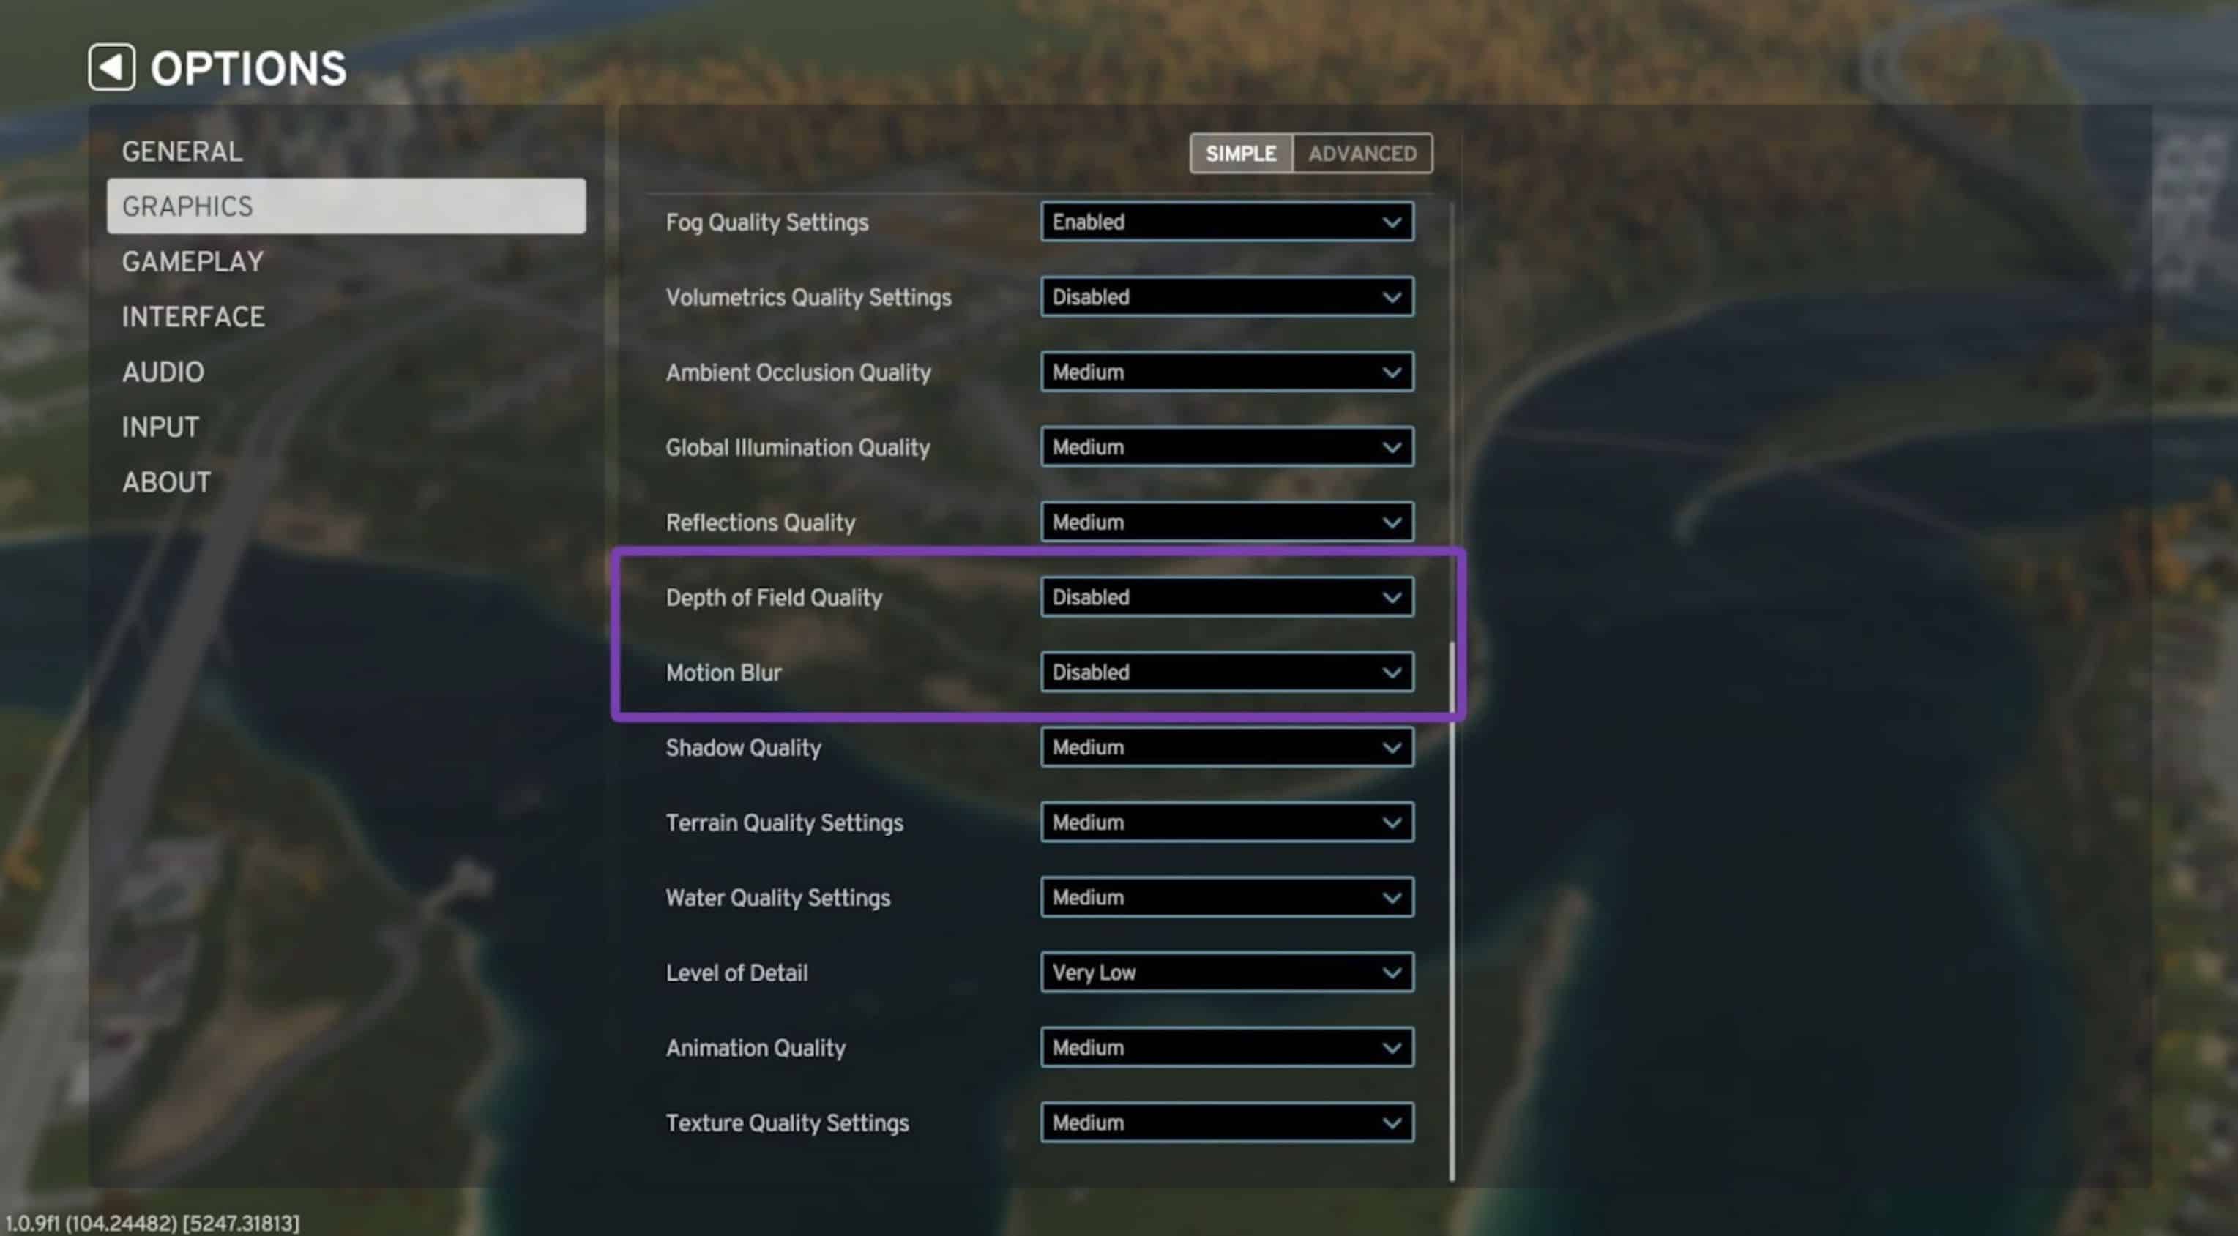Select INTERFACE settings category
Image resolution: width=2238 pixels, height=1236 pixels.
193,315
